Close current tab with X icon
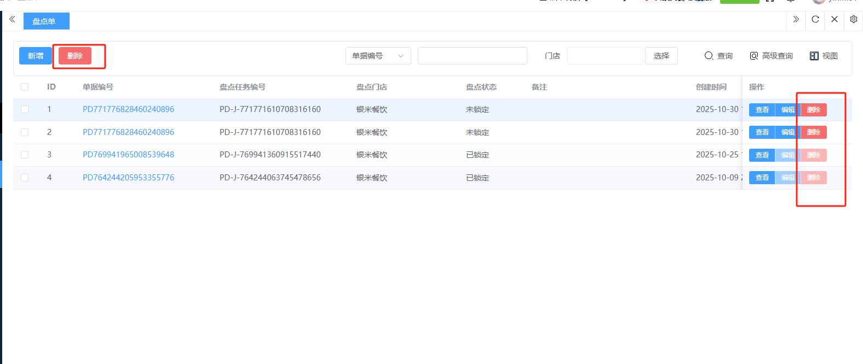This screenshot has width=863, height=364. coord(834,19)
